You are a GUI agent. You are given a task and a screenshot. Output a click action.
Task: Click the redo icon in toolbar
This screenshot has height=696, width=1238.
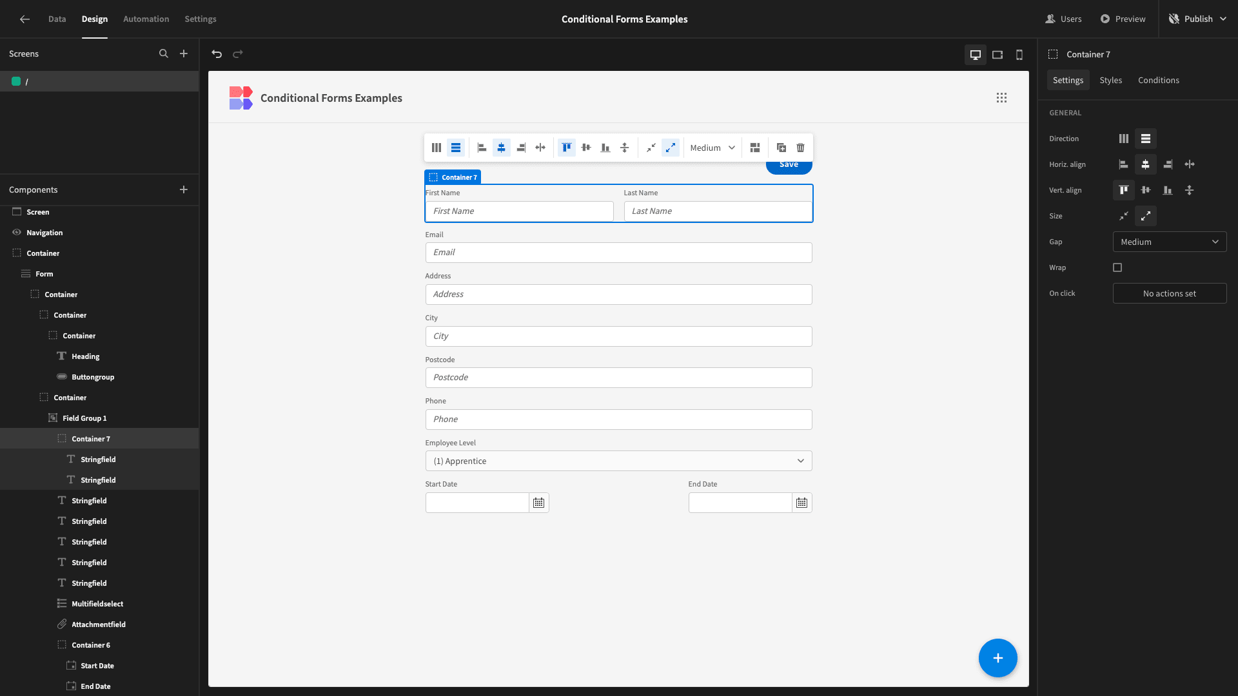pyautogui.click(x=237, y=54)
